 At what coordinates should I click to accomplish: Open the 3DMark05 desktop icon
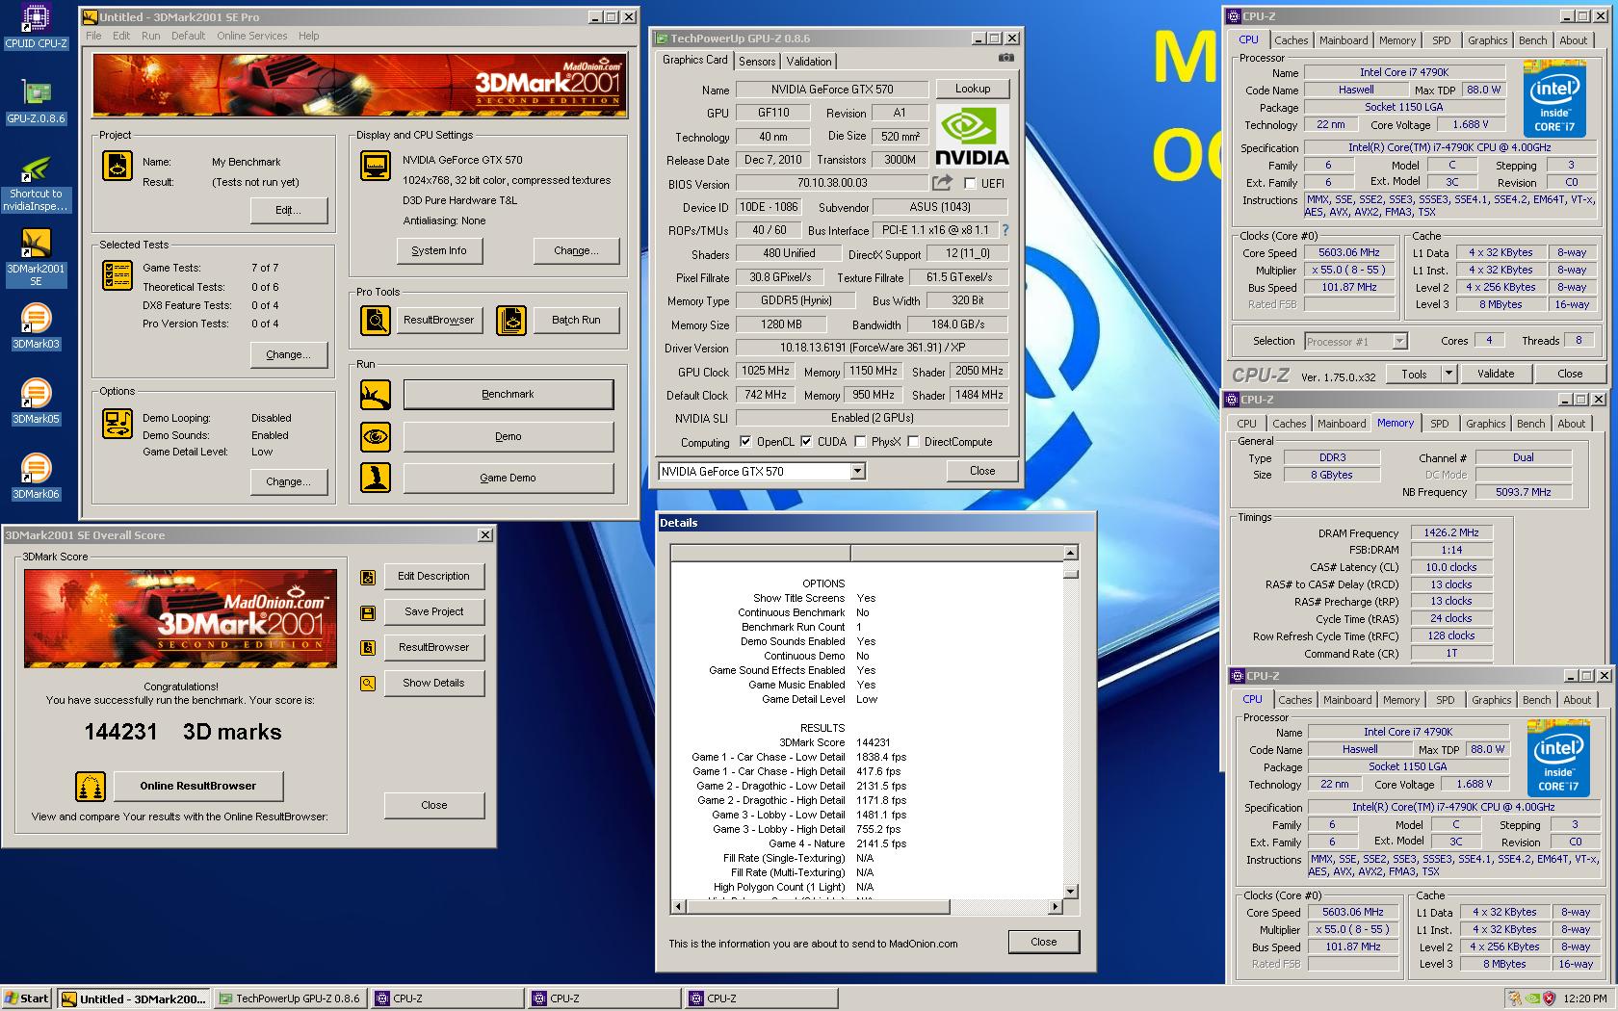click(36, 402)
